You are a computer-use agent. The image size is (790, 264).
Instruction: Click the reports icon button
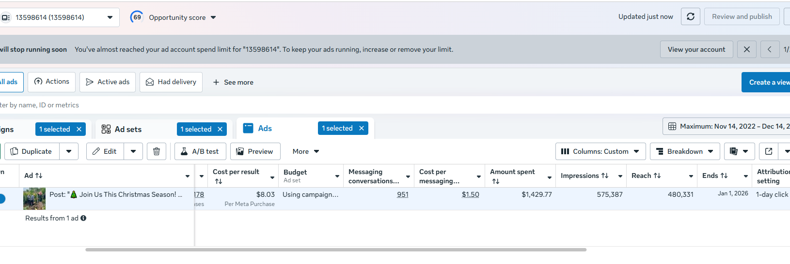click(734, 151)
